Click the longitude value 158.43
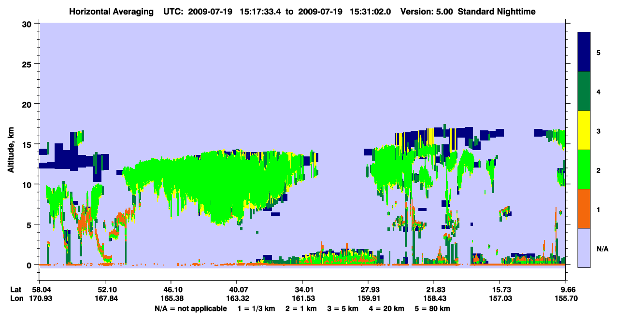The image size is (628, 322). coord(434,298)
